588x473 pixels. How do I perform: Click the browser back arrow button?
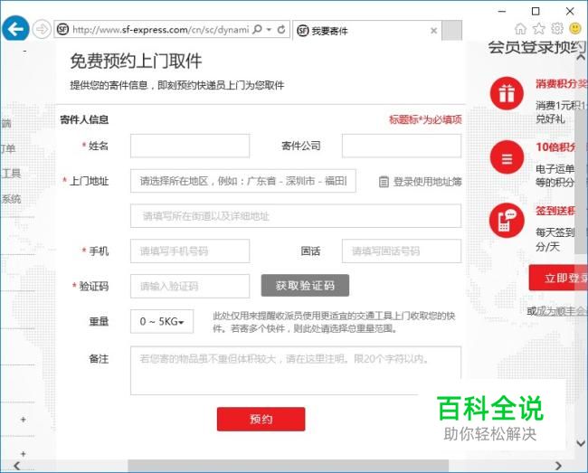click(15, 28)
